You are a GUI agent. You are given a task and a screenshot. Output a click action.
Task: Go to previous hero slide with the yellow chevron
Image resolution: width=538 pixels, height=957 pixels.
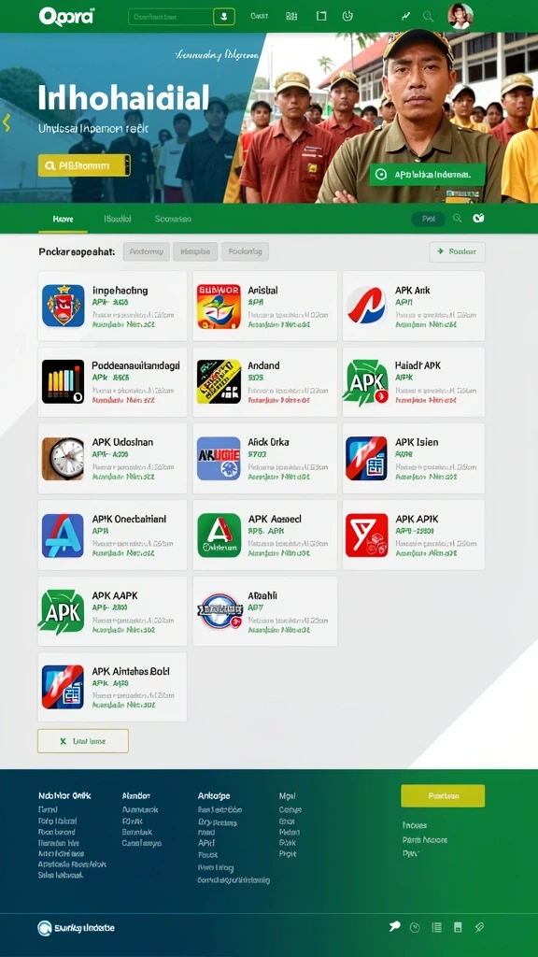[x=7, y=122]
